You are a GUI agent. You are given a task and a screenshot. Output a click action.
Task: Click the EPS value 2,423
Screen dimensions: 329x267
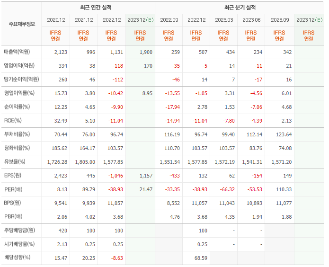[61, 176]
